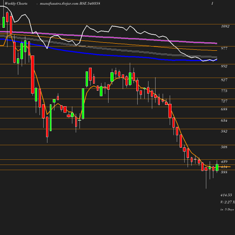This screenshot has width=235, height=235.
Task: Click the 1082 price level label
Action: [x=225, y=26]
